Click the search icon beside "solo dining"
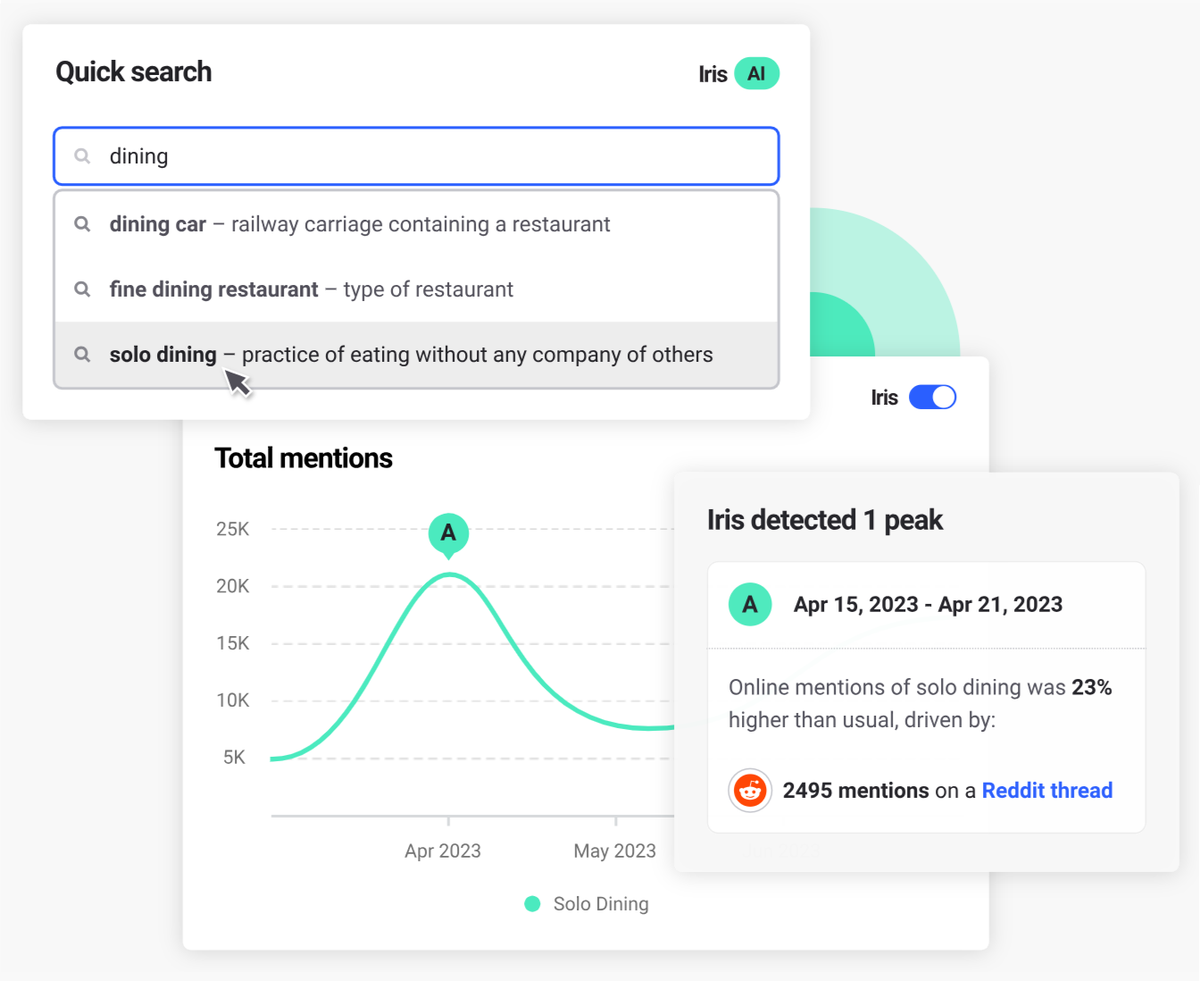 click(82, 355)
